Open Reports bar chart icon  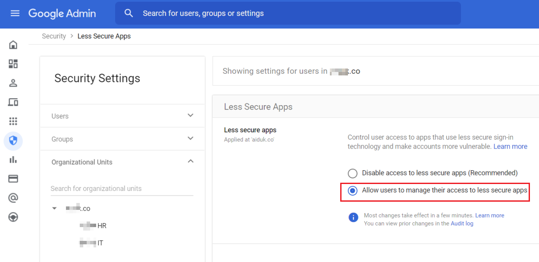[x=13, y=160]
